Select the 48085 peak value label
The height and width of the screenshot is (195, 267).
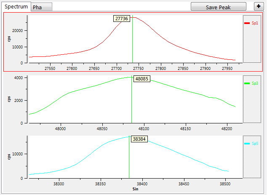141,79
